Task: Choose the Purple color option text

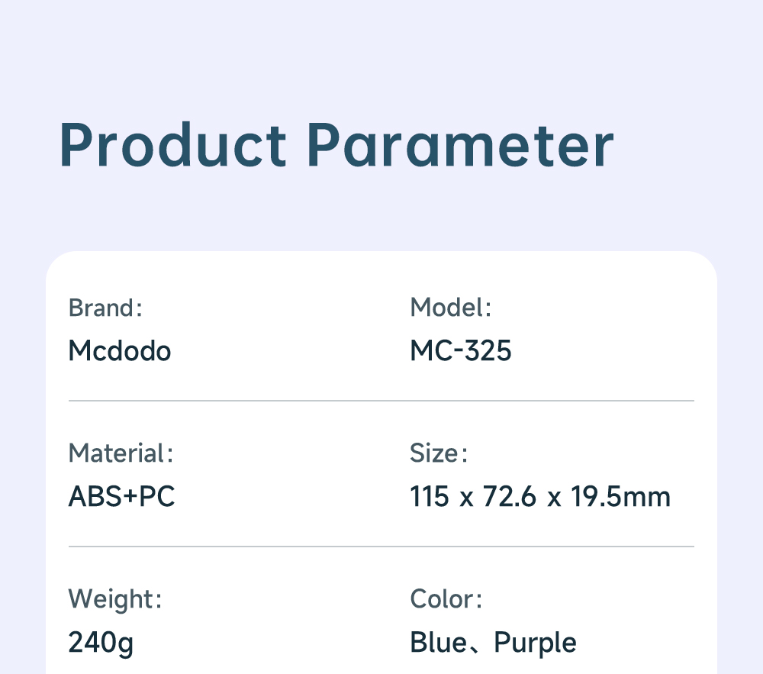Action: point(535,643)
